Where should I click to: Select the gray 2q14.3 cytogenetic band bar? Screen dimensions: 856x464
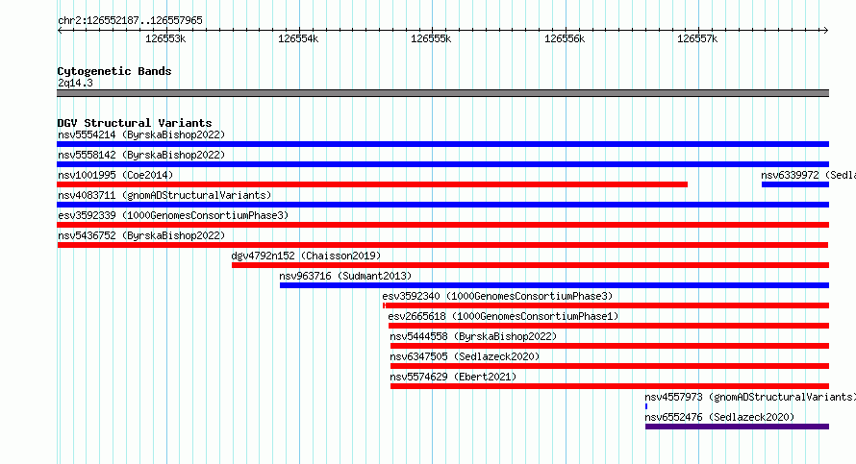442,93
